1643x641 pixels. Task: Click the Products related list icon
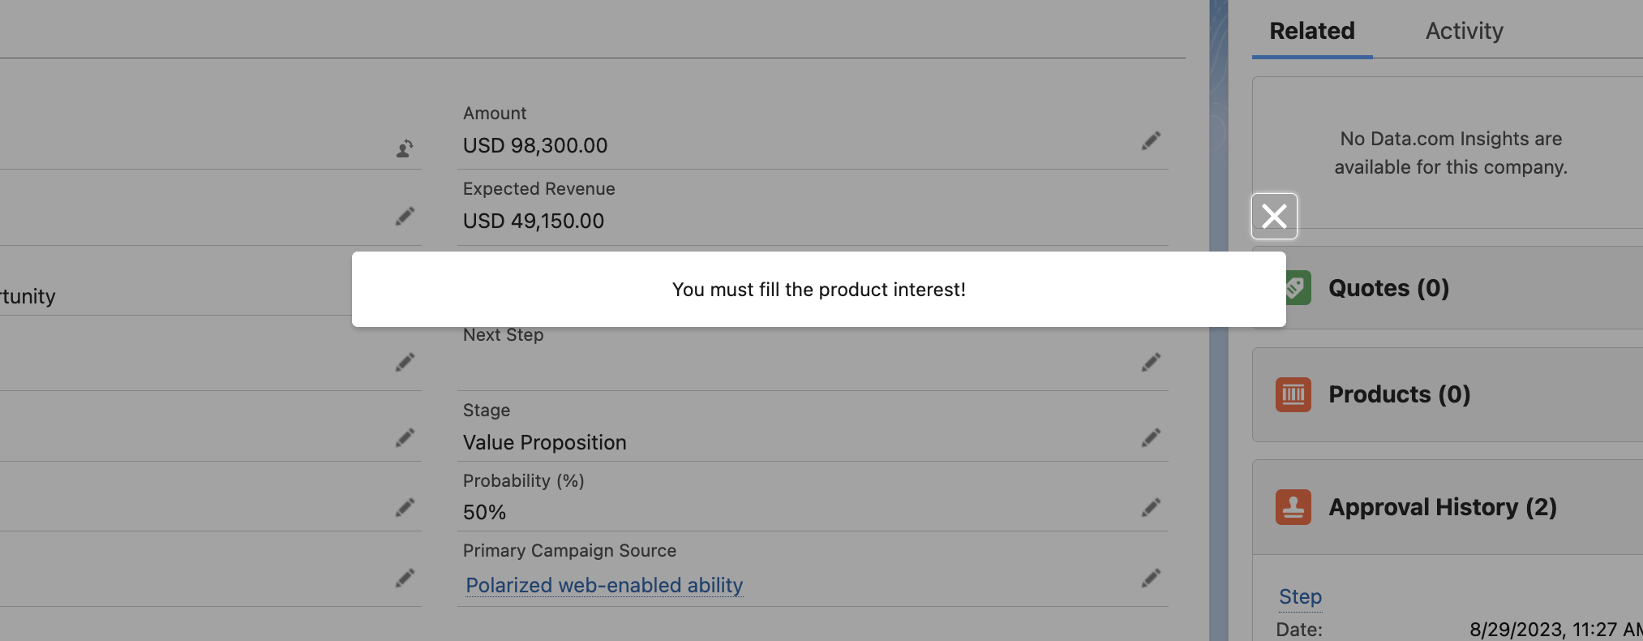click(1293, 394)
